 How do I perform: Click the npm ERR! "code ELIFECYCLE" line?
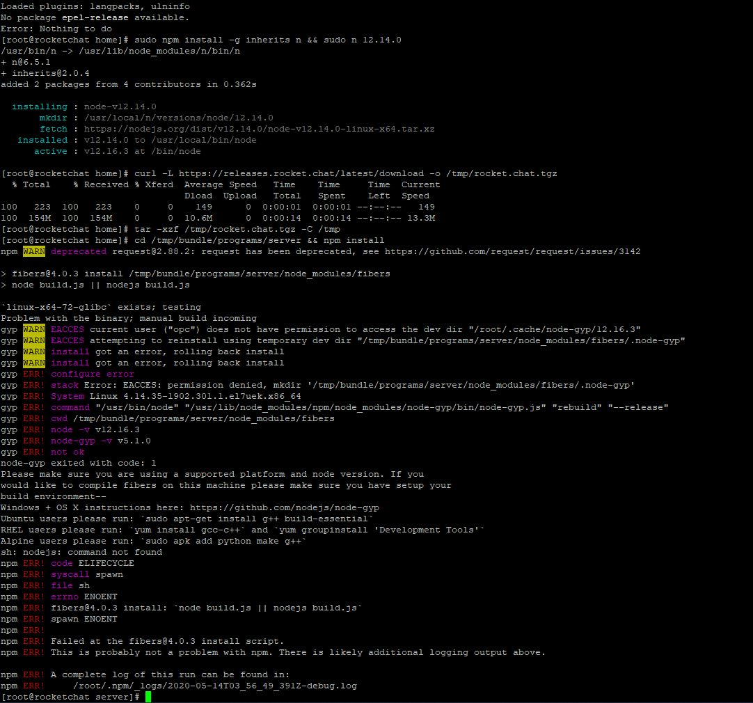(68, 563)
